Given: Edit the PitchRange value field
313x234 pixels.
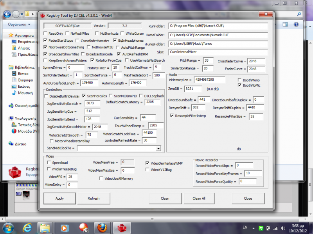Looking at the screenshot, I should (x=208, y=60).
